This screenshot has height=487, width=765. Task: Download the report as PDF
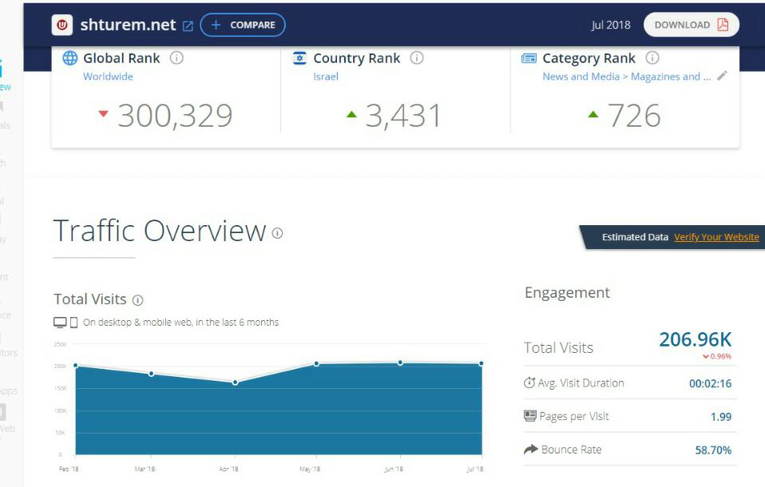click(x=691, y=25)
